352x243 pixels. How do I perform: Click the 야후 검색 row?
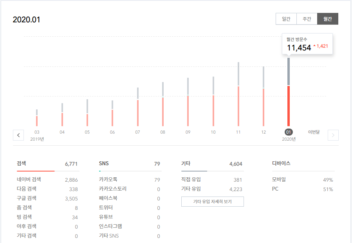47,227
